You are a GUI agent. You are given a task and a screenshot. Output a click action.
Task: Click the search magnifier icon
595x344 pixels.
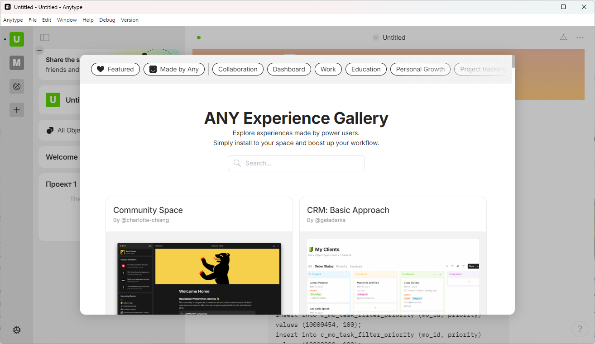coord(237,163)
